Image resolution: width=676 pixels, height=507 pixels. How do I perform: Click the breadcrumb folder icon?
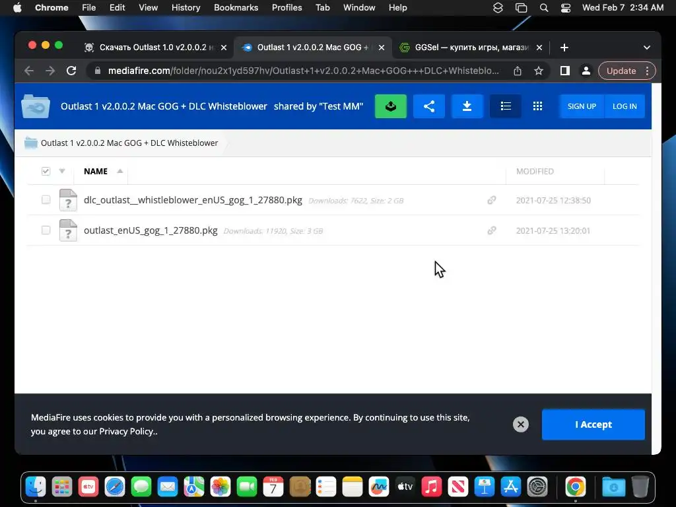pos(30,143)
